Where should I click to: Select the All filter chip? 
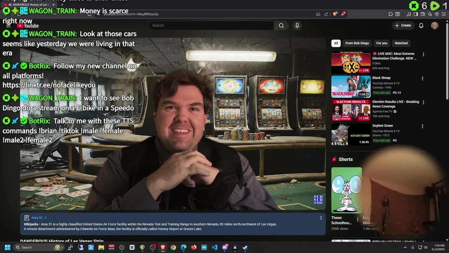coord(336,43)
